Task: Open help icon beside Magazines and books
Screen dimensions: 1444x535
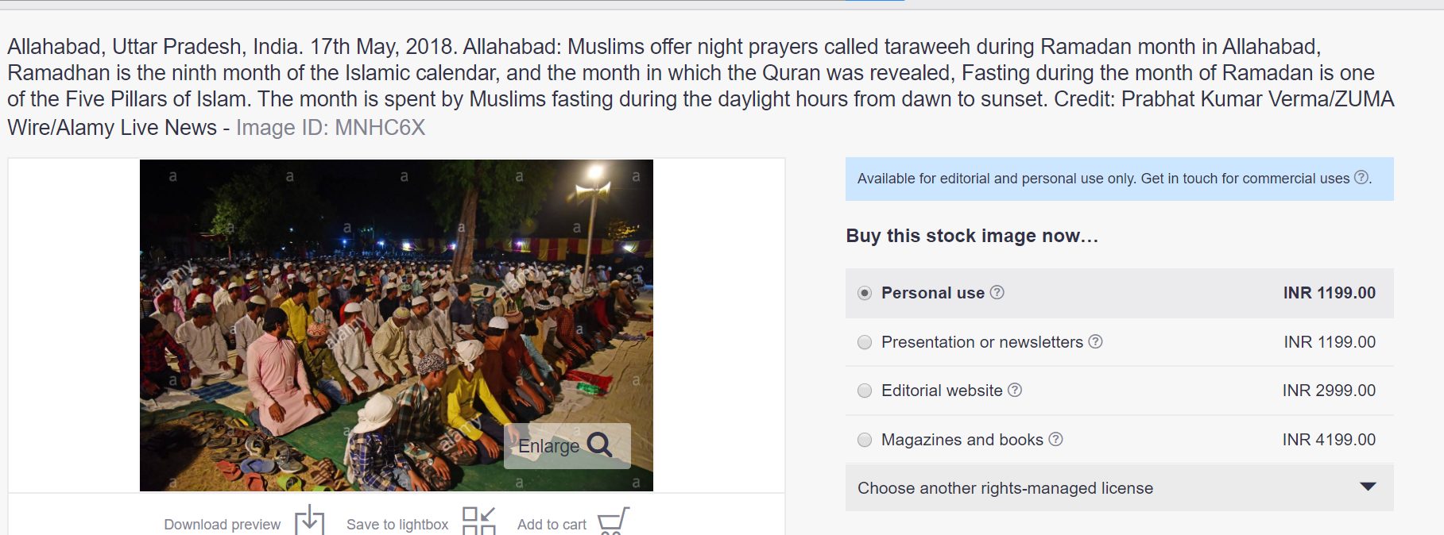Action: point(1055,439)
